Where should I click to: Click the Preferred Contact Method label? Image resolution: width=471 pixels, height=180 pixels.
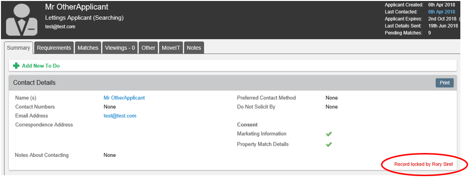tap(266, 98)
